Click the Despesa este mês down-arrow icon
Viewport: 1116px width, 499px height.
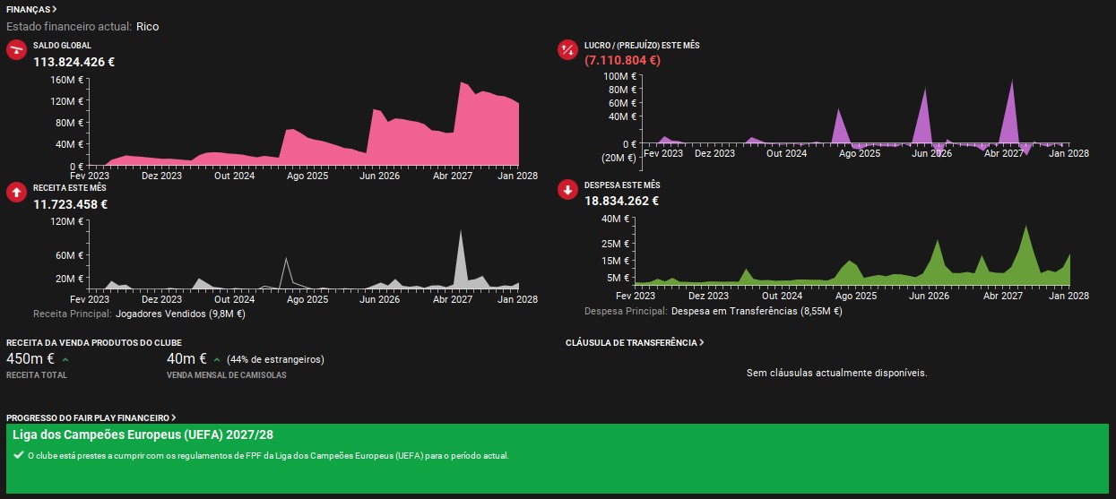[x=567, y=190]
